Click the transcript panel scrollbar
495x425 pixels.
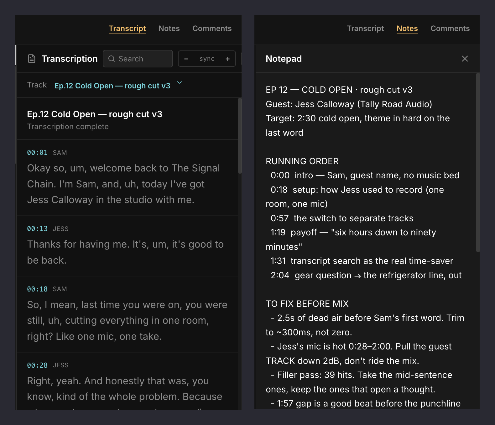(x=240, y=136)
